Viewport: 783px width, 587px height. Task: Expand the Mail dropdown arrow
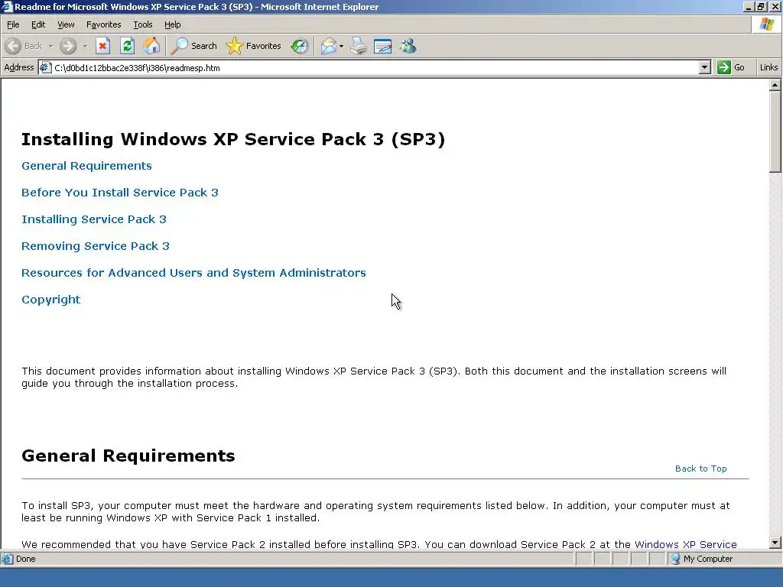(342, 46)
